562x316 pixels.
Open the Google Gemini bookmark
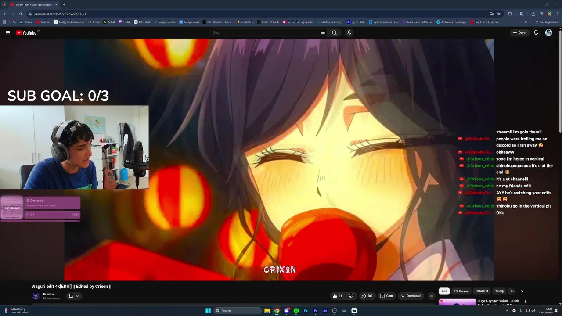(x=165, y=22)
